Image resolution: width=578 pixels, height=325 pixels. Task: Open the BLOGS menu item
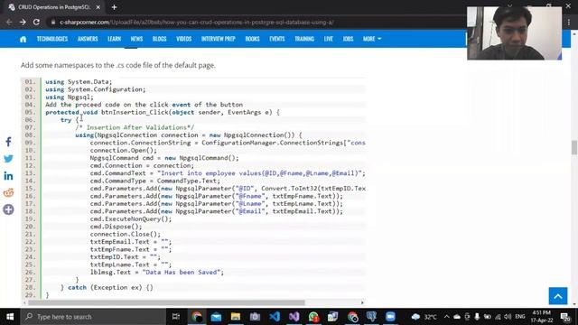pos(159,39)
